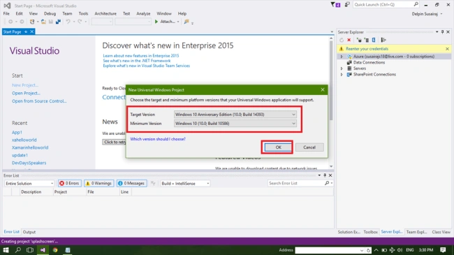454x255 pixels.
Task: Click Open from Source Control link
Action: [39, 101]
